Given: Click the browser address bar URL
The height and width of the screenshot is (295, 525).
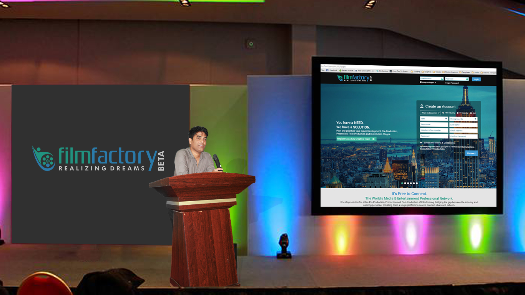Looking at the screenshot, I should tap(334, 66).
